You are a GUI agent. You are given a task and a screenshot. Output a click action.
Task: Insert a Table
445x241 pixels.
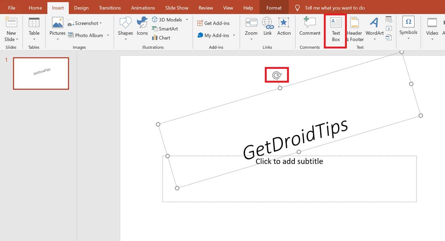click(x=34, y=29)
